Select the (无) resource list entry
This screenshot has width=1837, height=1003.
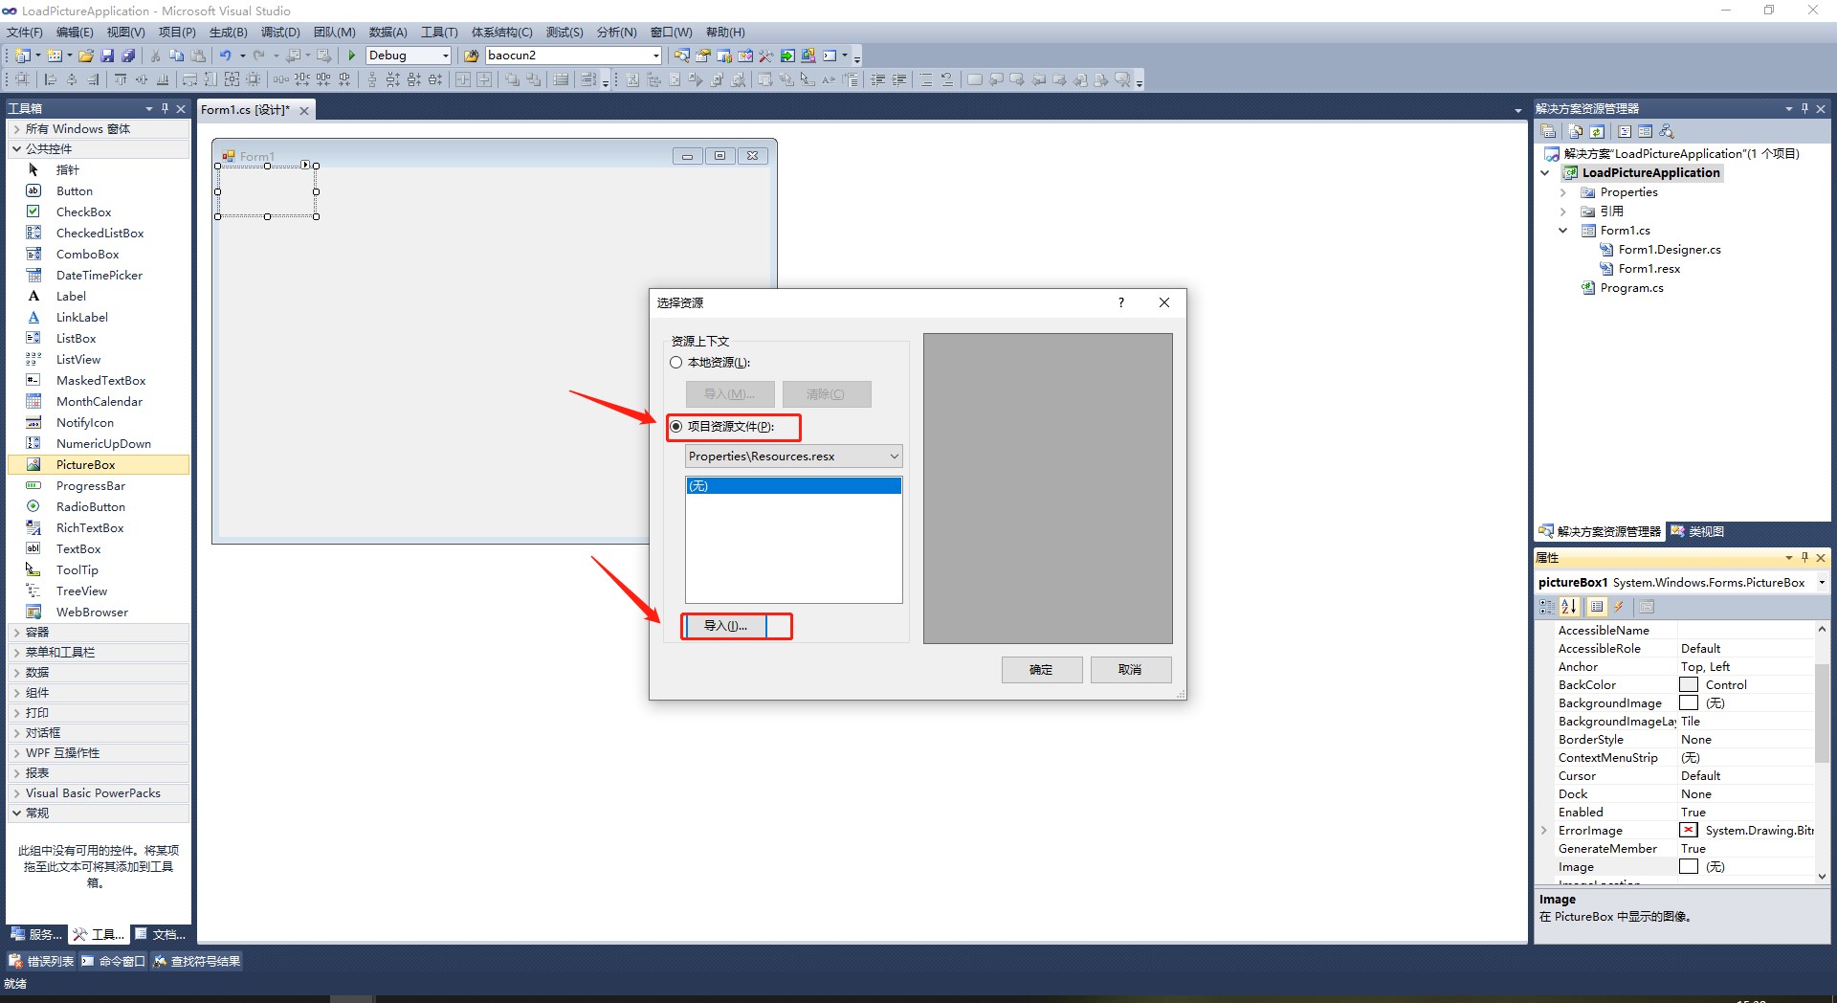[793, 485]
